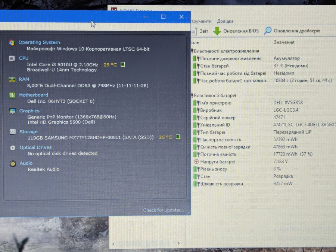This screenshot has height=252, width=336.
Task: Open the CPU section in Speccy
Action: pos(24,58)
